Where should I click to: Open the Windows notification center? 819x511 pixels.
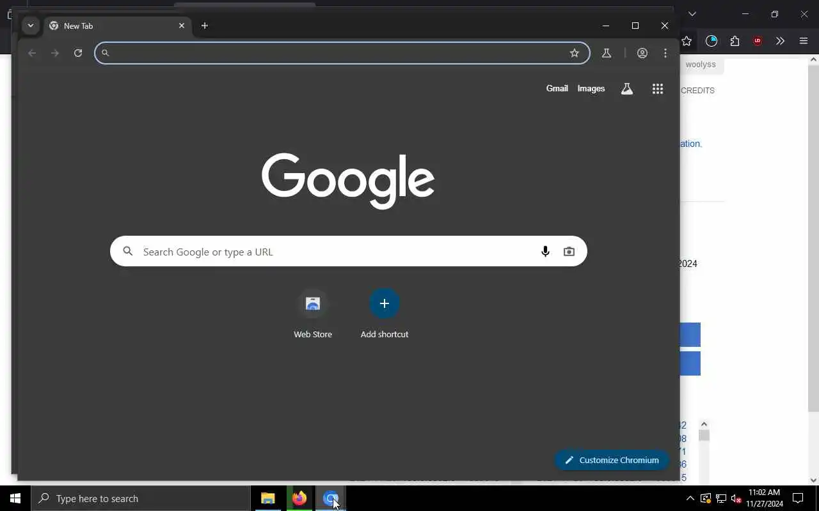tap(798, 498)
